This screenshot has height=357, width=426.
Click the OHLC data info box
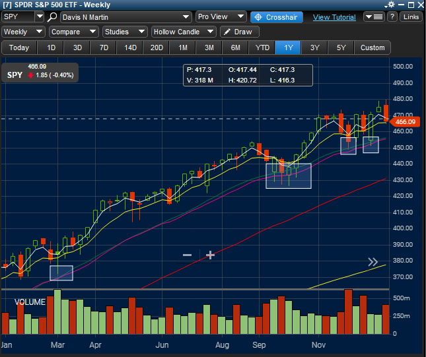tap(248, 75)
